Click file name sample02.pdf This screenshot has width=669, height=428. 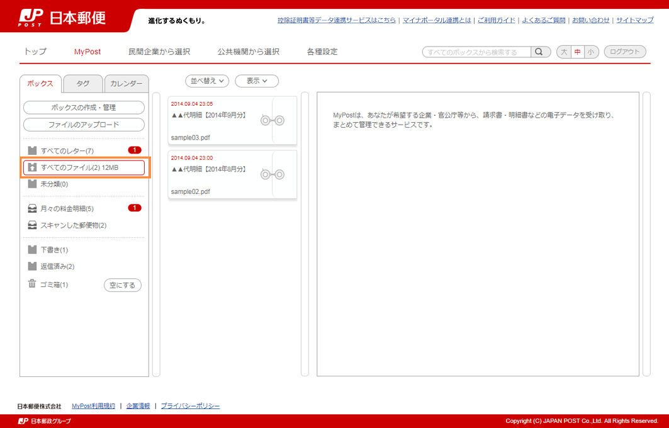[190, 191]
